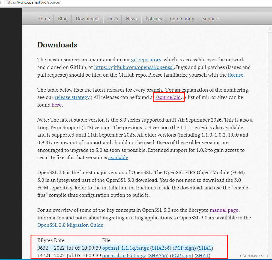This screenshot has height=260, width=272.
Task: Open the News page
Action: point(131,19)
